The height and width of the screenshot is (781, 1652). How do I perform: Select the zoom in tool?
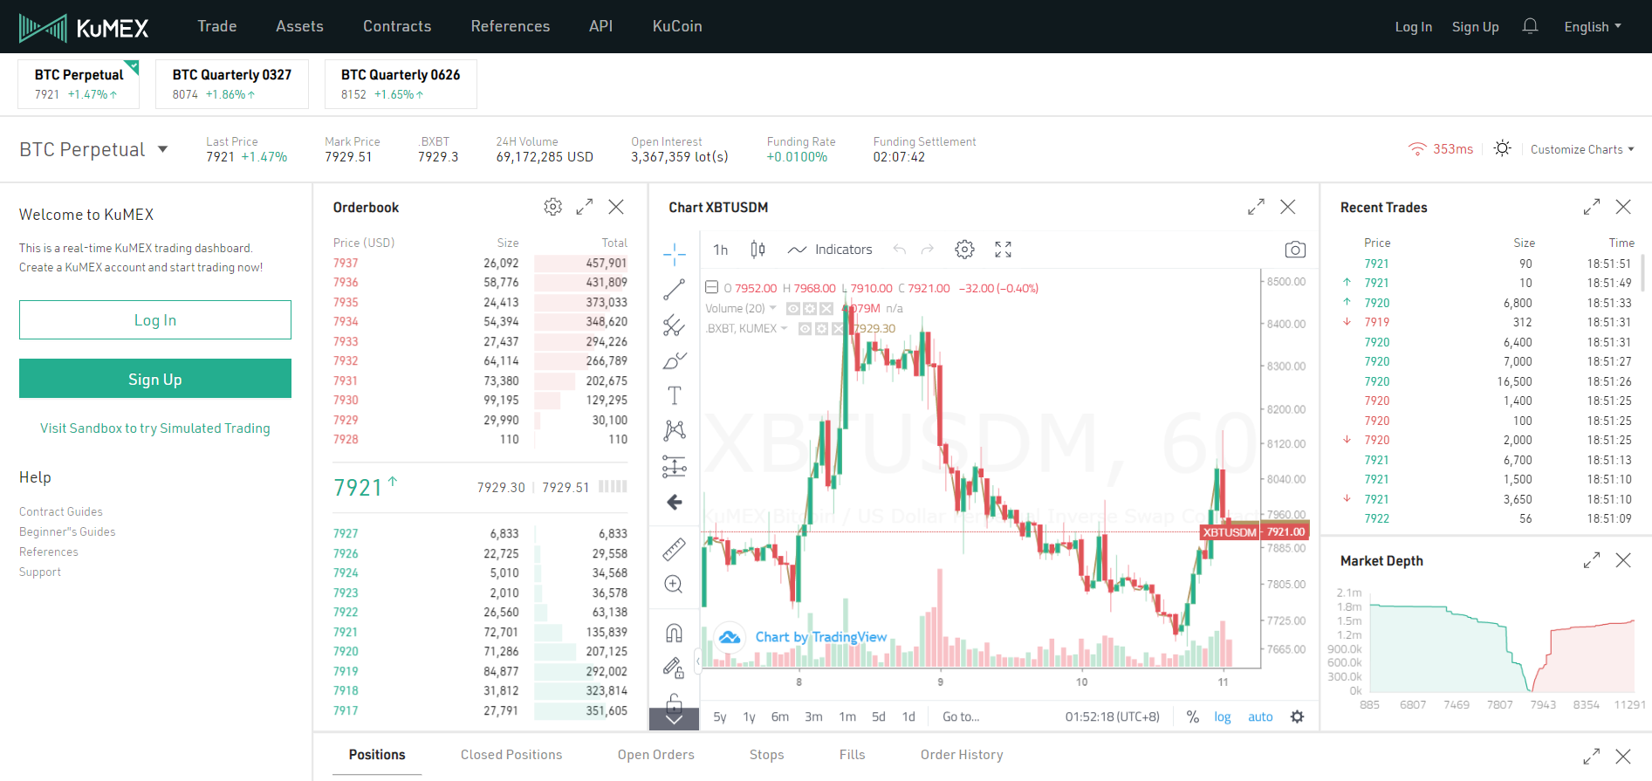(x=674, y=585)
